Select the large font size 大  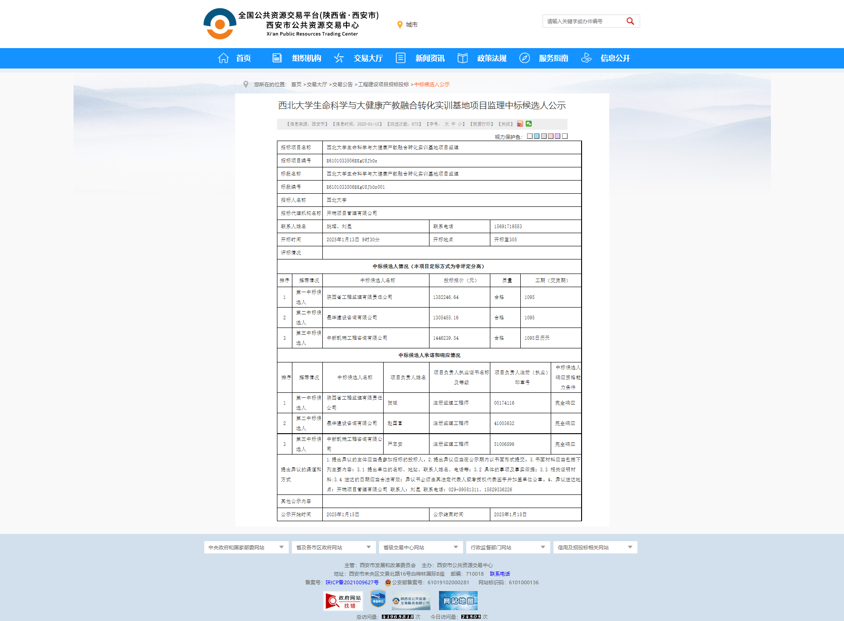(x=446, y=124)
